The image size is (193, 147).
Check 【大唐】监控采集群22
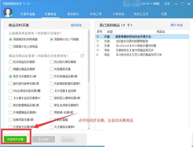pyautogui.click(x=11, y=98)
